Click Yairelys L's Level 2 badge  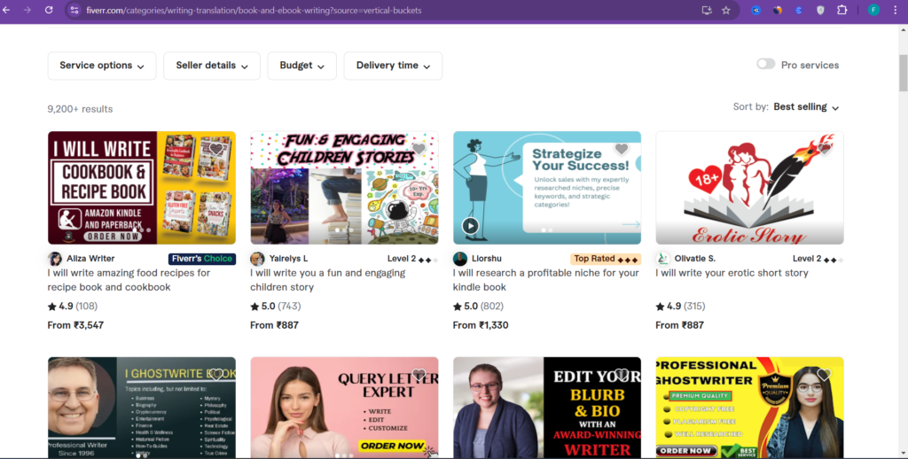click(412, 259)
